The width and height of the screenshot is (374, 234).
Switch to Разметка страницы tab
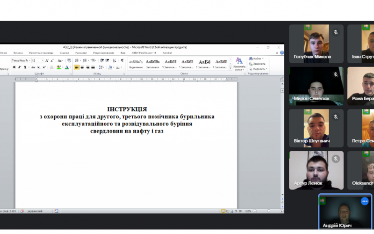coord(41,53)
